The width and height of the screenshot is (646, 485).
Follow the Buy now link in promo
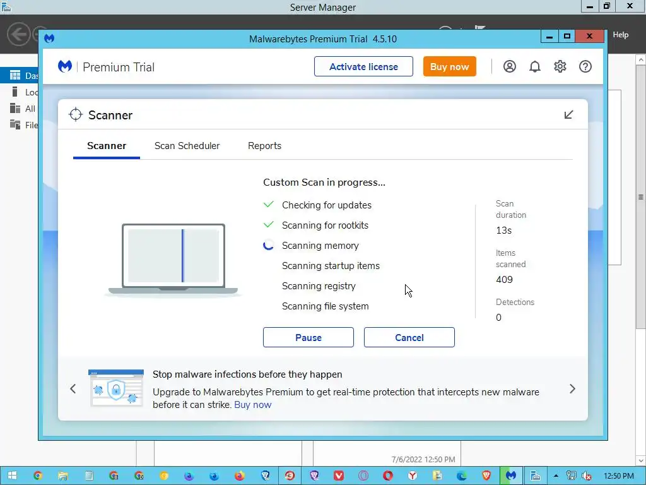coord(252,405)
